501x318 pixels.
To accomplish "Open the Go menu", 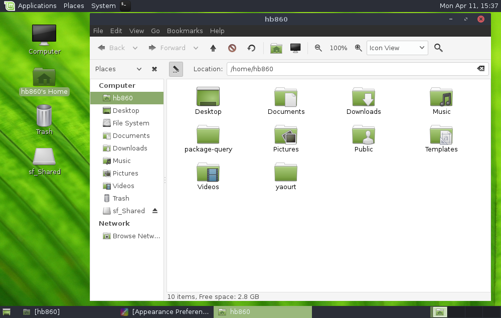I will [155, 31].
